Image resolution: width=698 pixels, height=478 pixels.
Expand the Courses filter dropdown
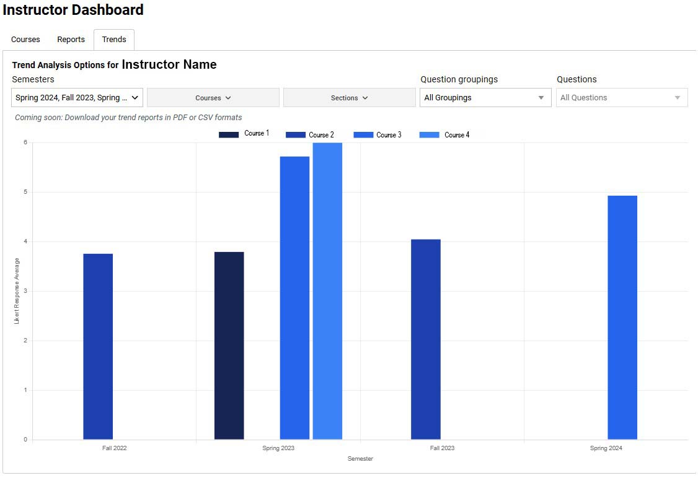213,98
